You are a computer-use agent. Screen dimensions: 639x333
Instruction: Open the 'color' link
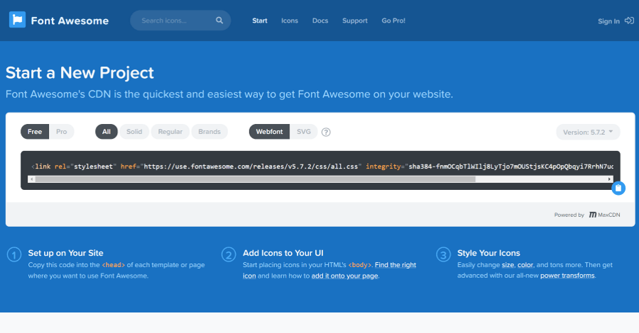(x=525, y=265)
